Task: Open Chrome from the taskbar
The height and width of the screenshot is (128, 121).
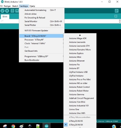Action: (13, 126)
